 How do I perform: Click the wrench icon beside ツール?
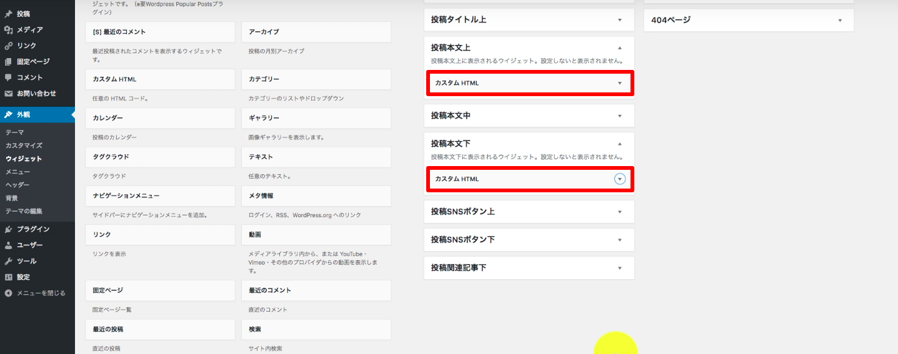point(8,261)
